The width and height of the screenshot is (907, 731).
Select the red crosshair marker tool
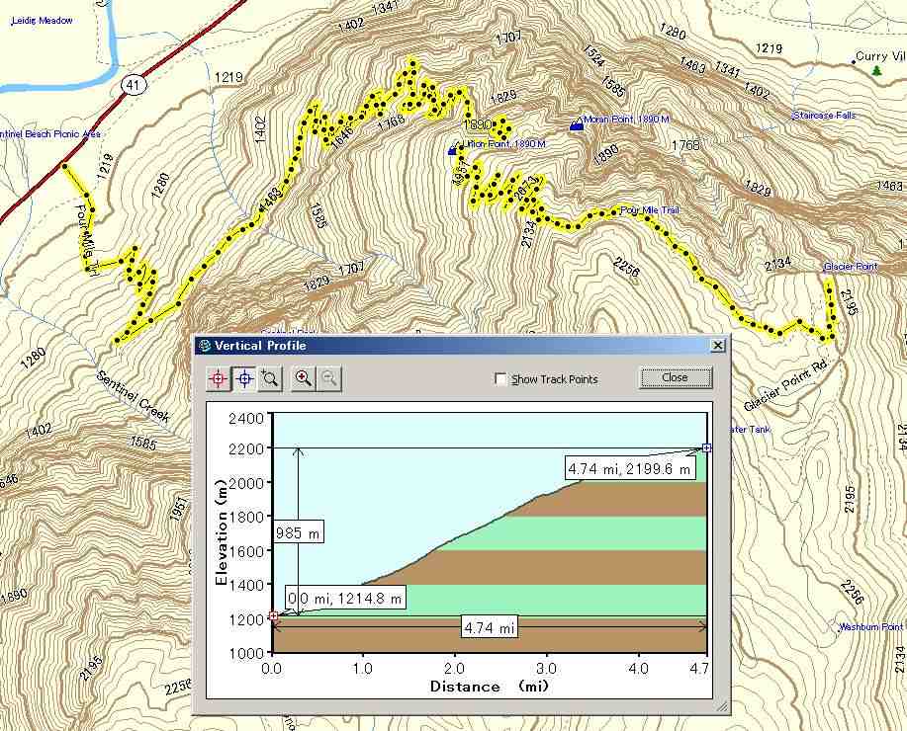219,378
